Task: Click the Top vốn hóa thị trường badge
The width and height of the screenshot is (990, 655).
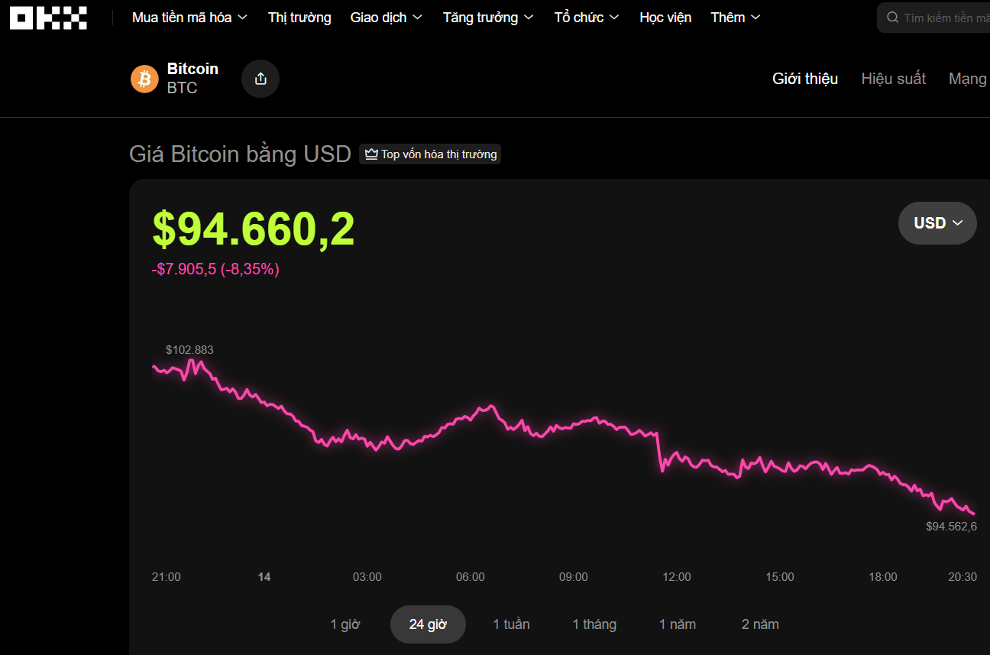Action: [x=430, y=154]
